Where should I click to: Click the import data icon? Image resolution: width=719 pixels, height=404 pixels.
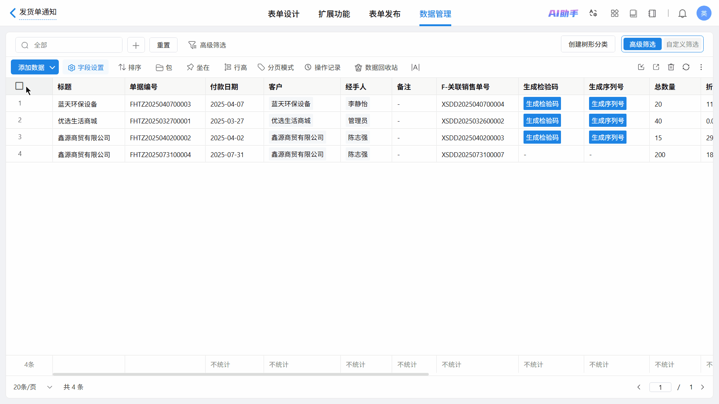tap(641, 67)
